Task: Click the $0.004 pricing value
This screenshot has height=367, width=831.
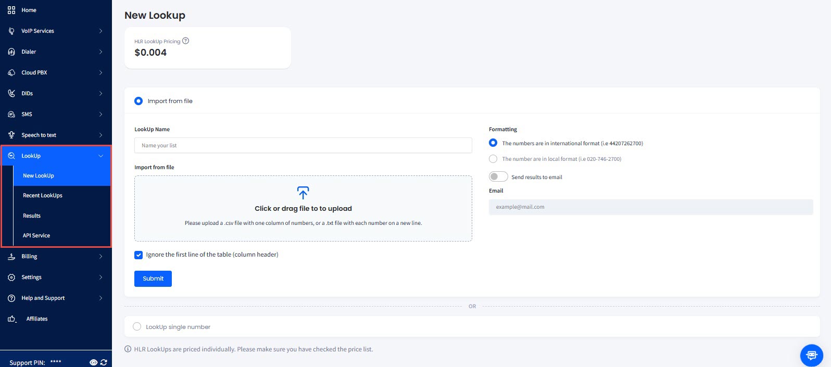Action: point(150,53)
